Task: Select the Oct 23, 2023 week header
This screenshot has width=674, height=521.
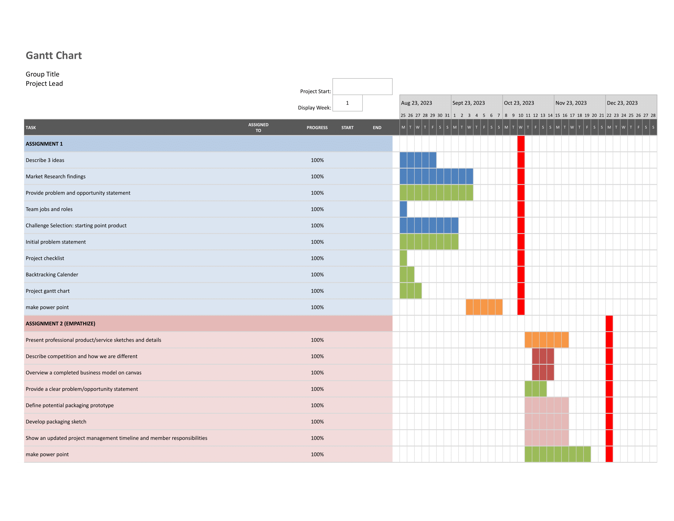Action: pos(519,103)
